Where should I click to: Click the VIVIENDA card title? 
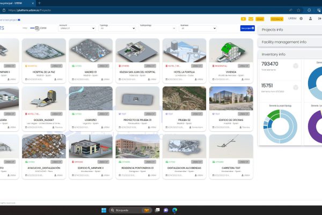coord(231,72)
